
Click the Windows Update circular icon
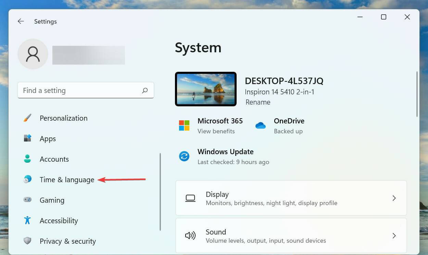click(x=184, y=156)
